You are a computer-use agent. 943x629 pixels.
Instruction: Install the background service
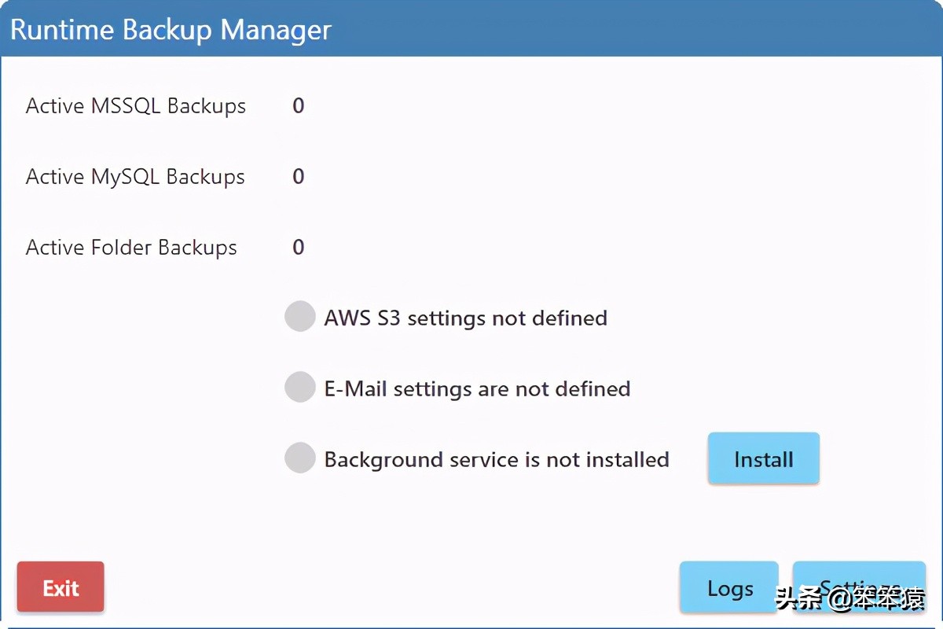click(x=762, y=458)
